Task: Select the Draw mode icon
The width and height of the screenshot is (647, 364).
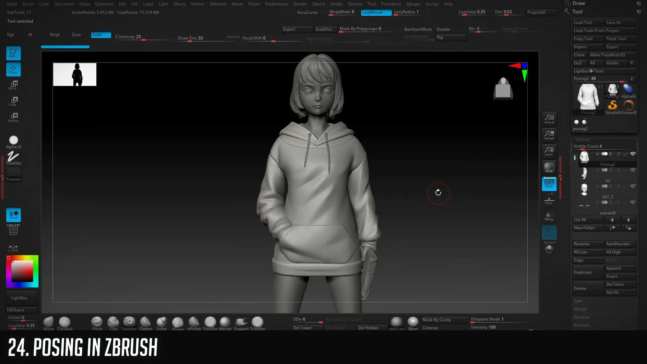Action: point(13,69)
